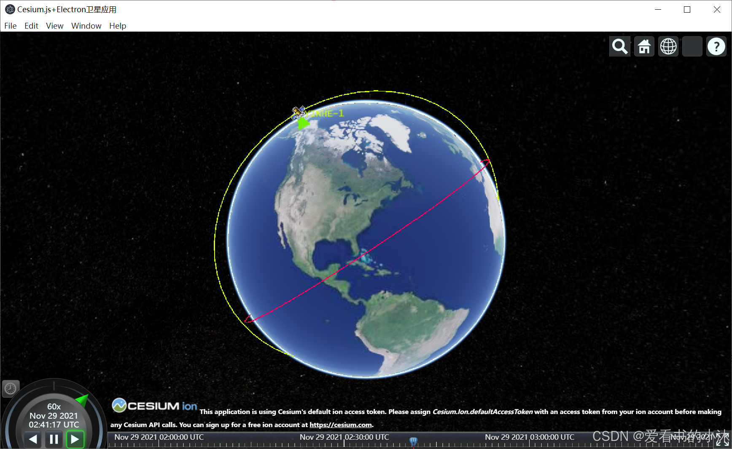Pause the animation
732x449 pixels.
[54, 439]
